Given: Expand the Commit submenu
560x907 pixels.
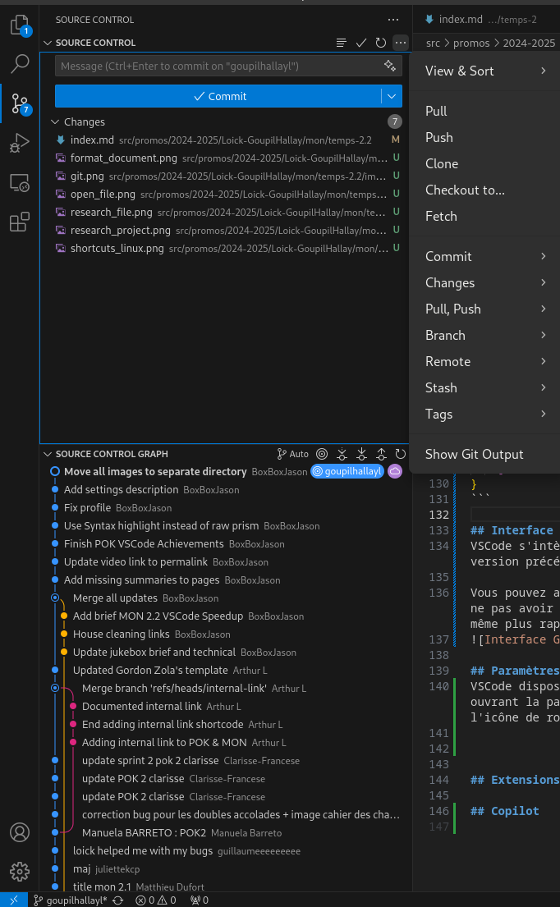Looking at the screenshot, I should [x=485, y=256].
